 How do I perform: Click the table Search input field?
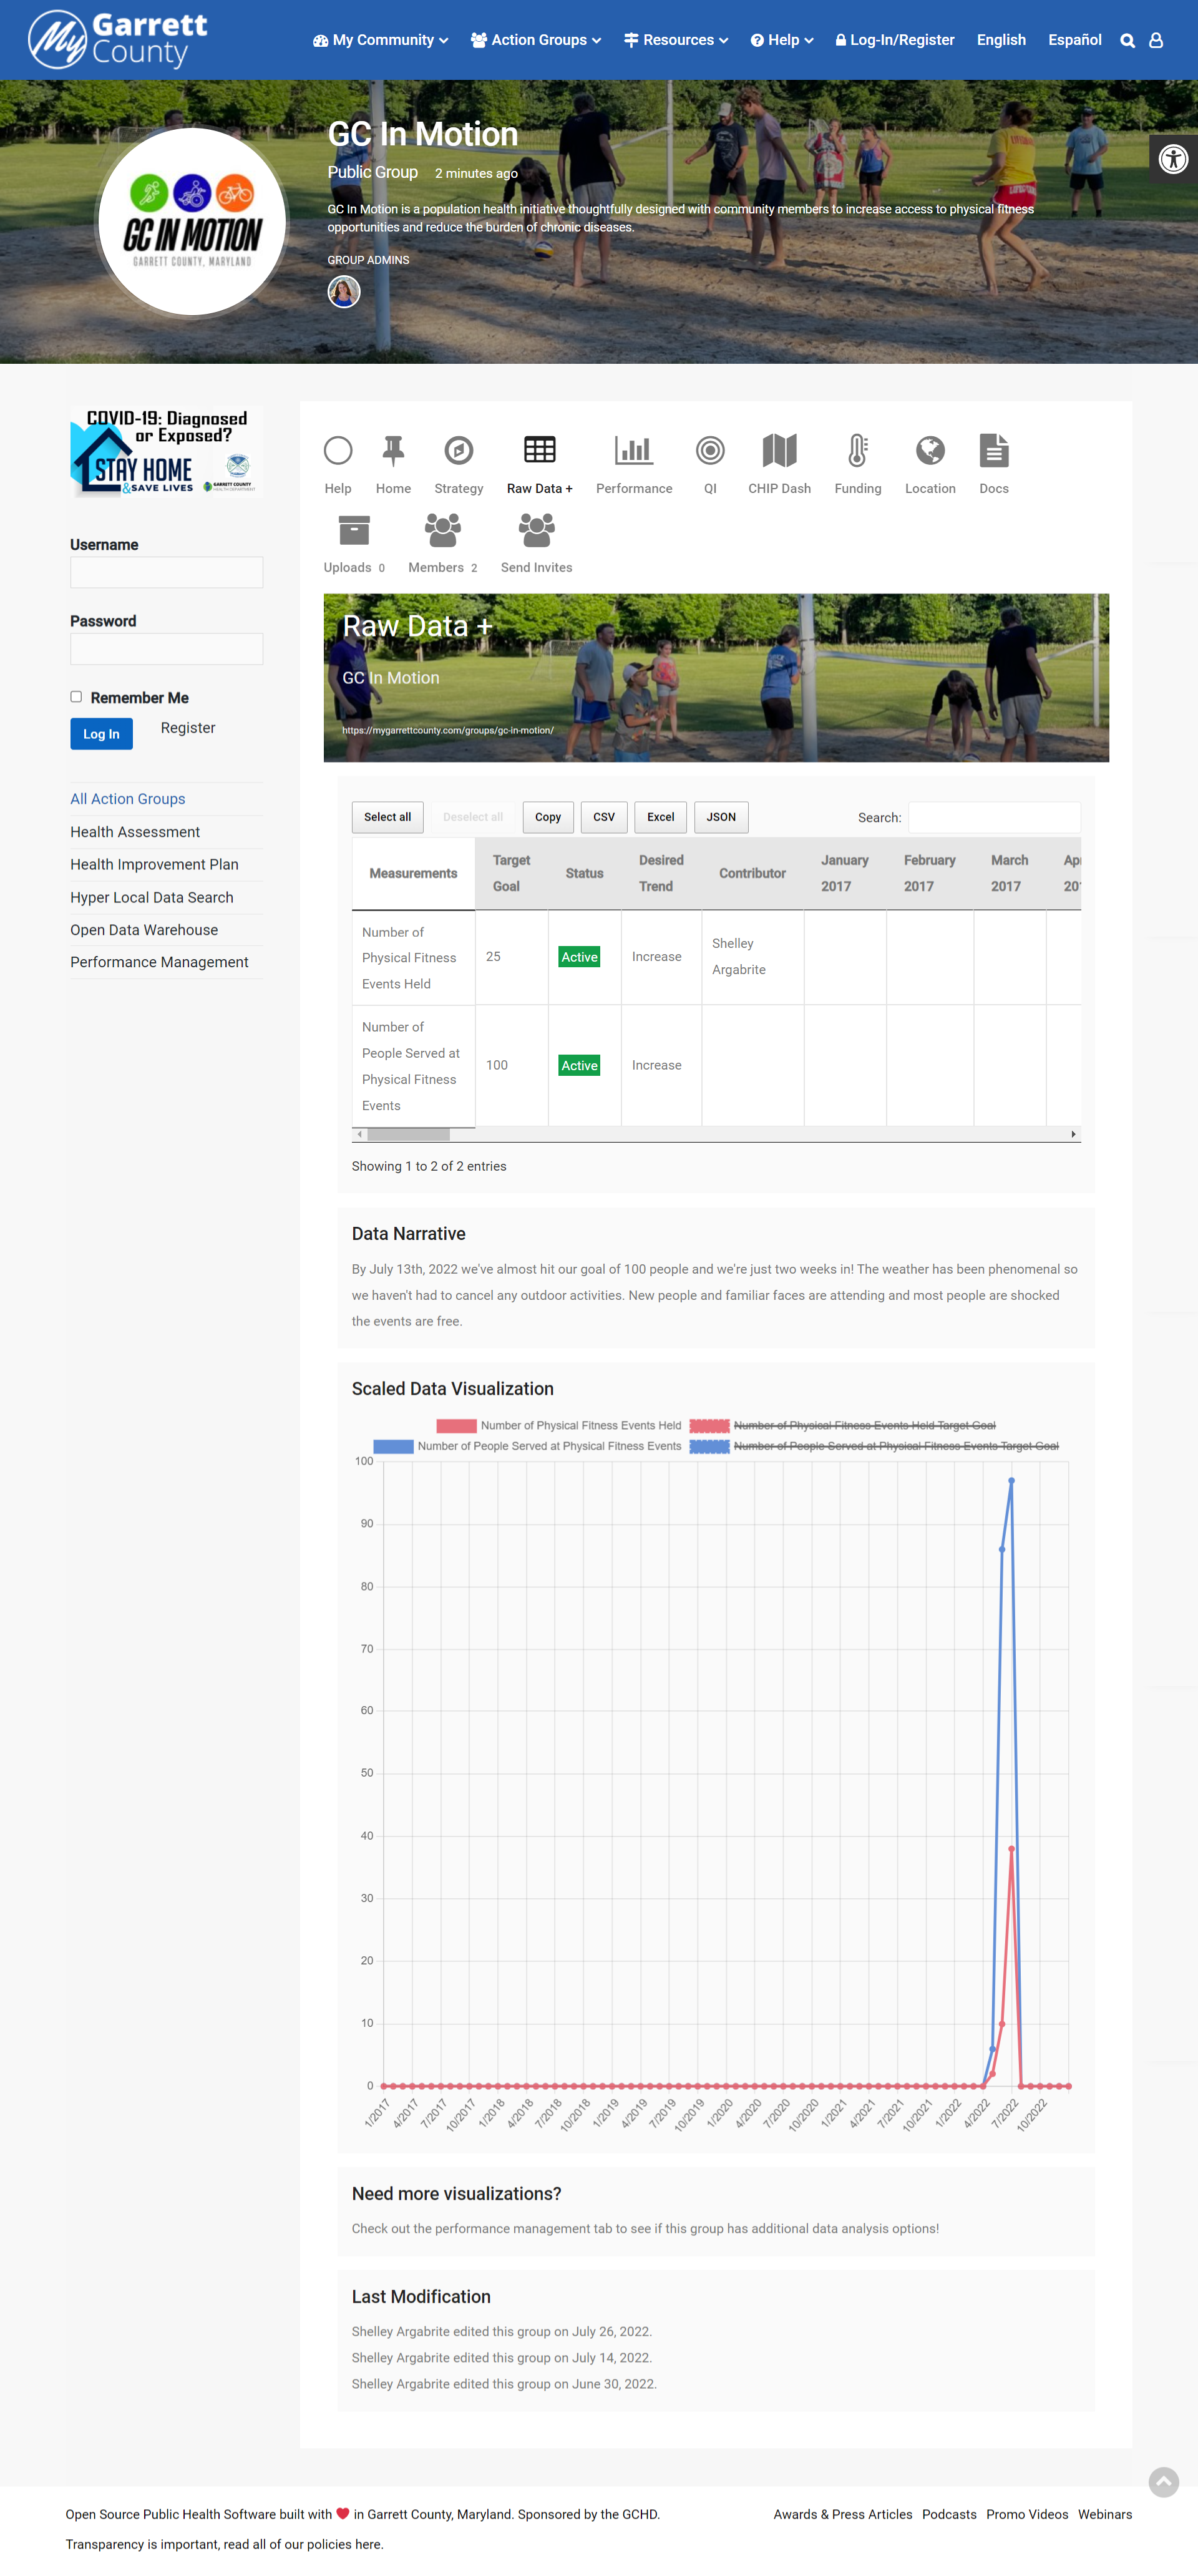pyautogui.click(x=994, y=817)
